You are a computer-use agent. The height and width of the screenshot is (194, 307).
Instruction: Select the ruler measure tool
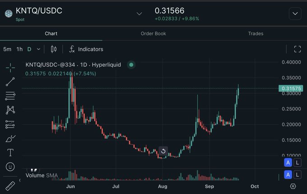(x=10, y=186)
